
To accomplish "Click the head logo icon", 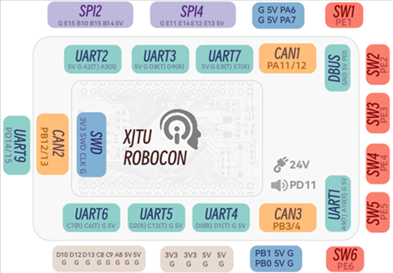I will click(181, 129).
